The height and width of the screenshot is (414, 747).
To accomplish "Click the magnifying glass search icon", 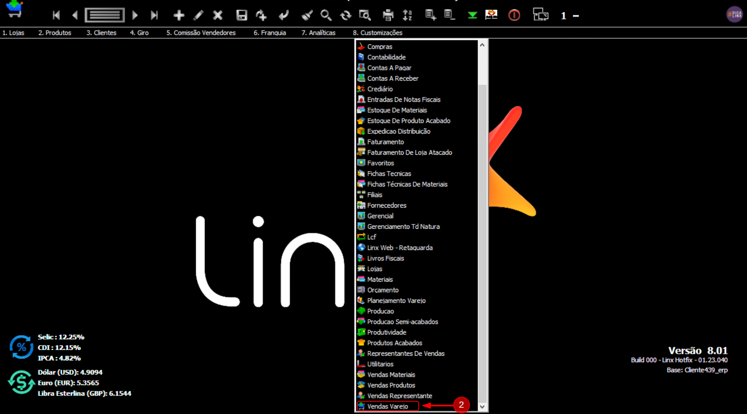I will click(326, 15).
